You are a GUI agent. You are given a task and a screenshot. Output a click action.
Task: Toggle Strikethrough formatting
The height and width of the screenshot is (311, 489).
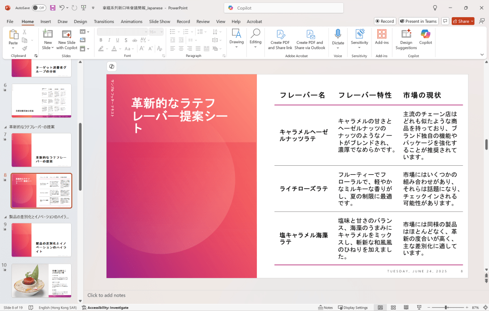click(x=134, y=40)
